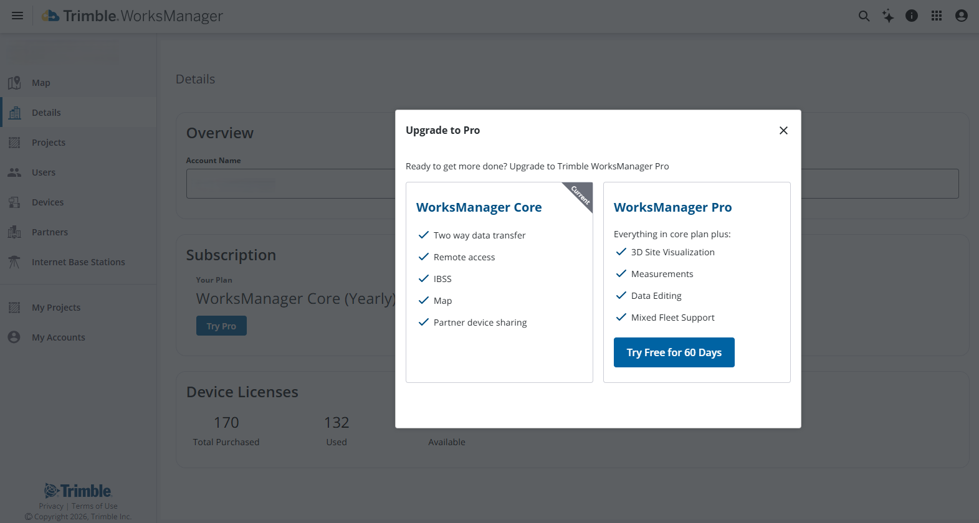Open My Accounts page
The width and height of the screenshot is (979, 523).
coord(59,337)
